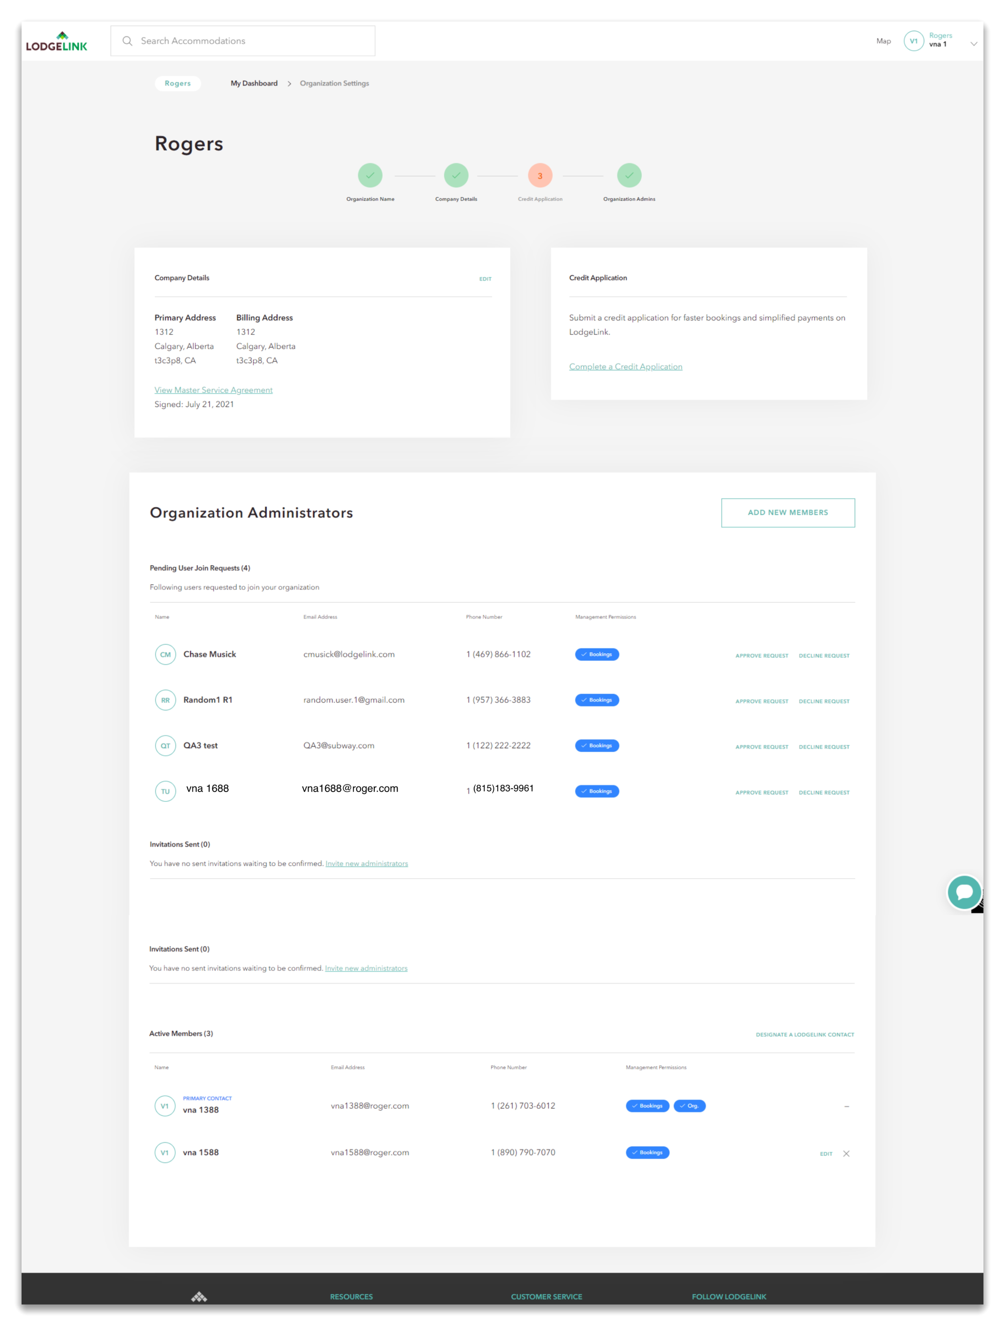Image resolution: width=1005 pixels, height=1326 pixels.
Task: Click email cmusick@lodgelink.com
Action: (x=349, y=655)
